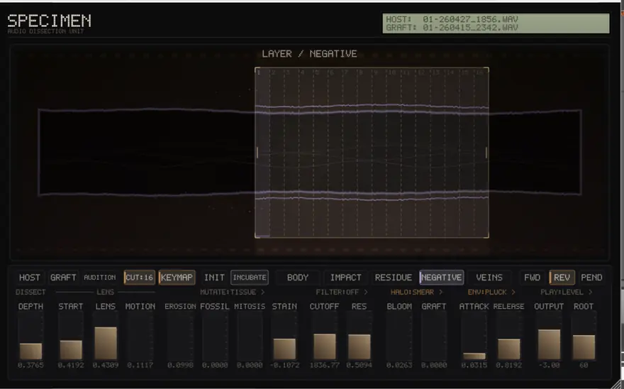Click the RELEASE value 0.8192
Screen dimensions: 624x389
click(x=508, y=365)
